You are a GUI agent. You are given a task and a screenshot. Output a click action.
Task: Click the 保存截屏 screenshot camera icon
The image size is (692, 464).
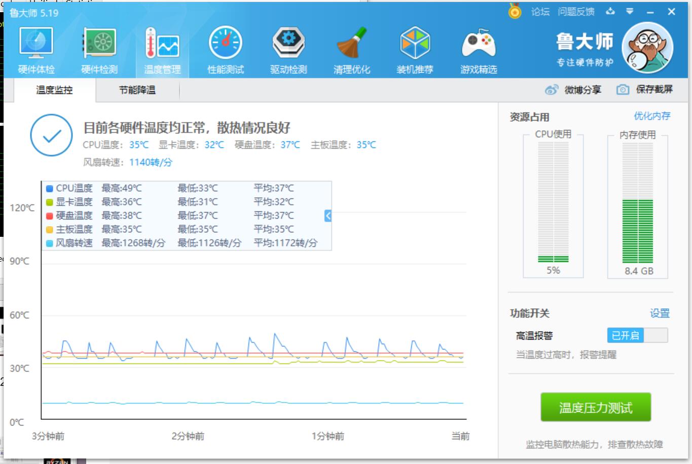click(622, 90)
